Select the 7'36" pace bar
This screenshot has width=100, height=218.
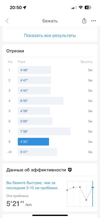(44, 132)
